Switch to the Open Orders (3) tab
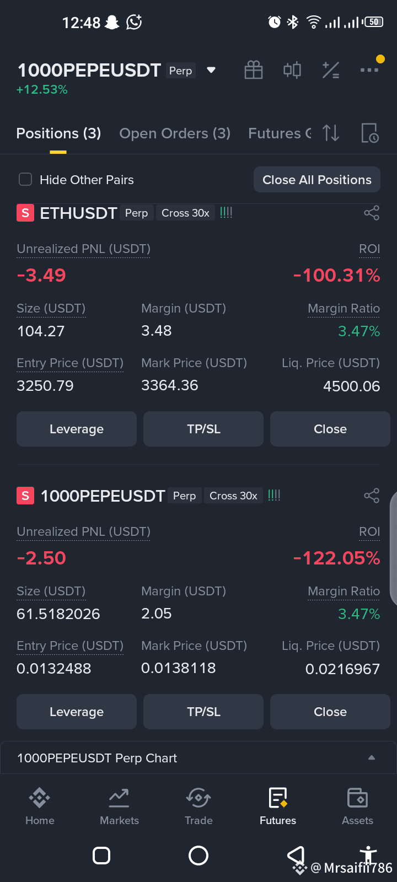 click(x=175, y=133)
